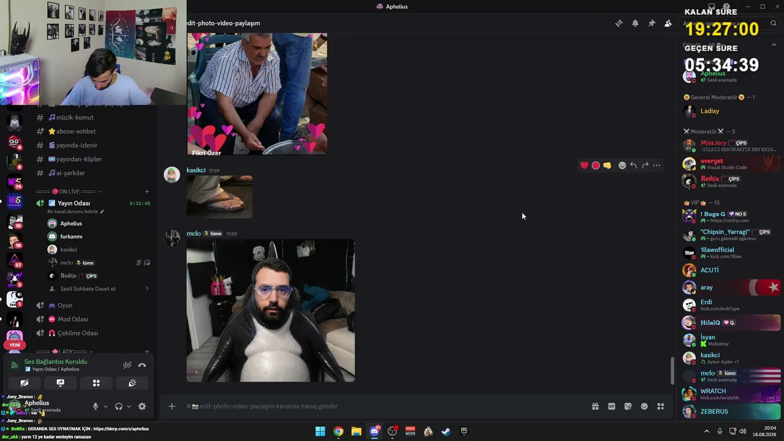The width and height of the screenshot is (784, 441).
Task: Open File Explorer from the taskbar
Action: tap(356, 431)
